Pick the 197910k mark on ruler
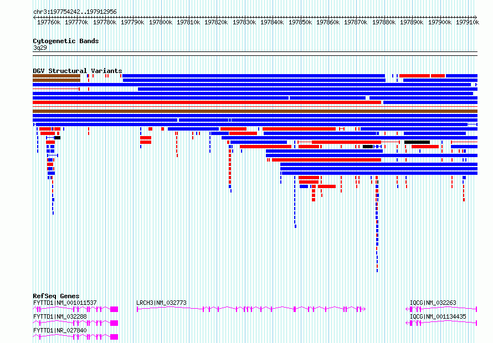This screenshot has height=343, width=493. click(x=468, y=22)
